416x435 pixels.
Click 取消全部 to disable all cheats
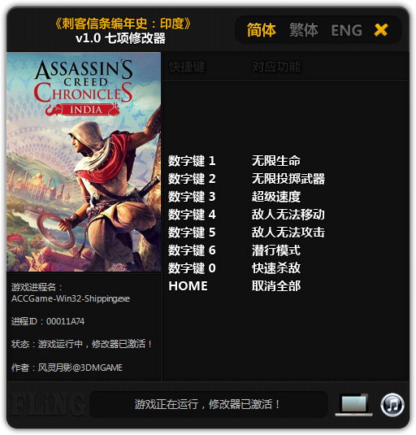pyautogui.click(x=275, y=286)
